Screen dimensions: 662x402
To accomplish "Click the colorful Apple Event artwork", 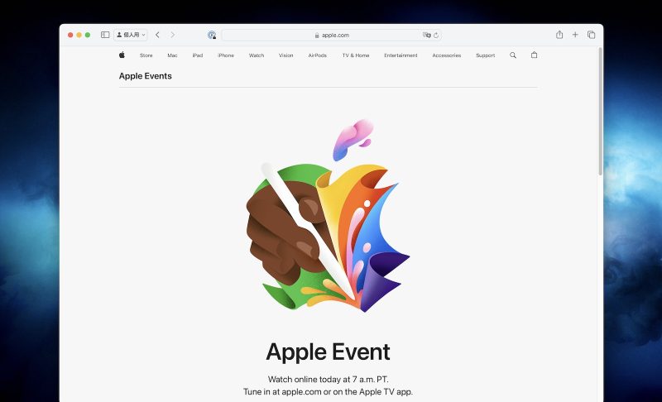I will (x=328, y=216).
